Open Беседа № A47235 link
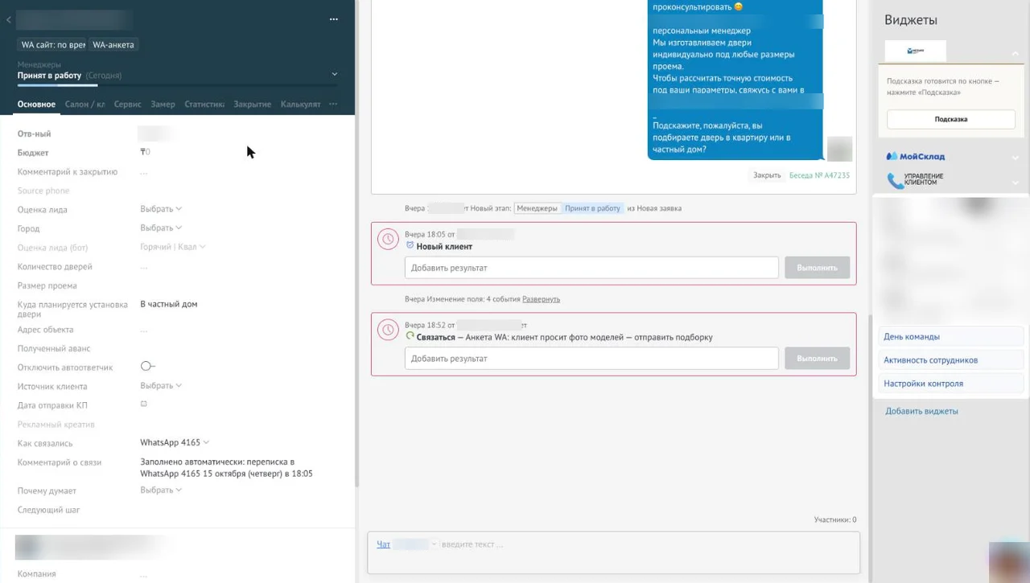 pos(819,175)
